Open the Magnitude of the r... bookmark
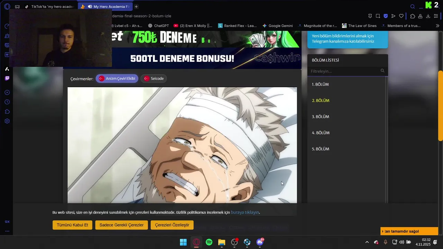Image resolution: width=443 pixels, height=249 pixels. click(x=317, y=26)
